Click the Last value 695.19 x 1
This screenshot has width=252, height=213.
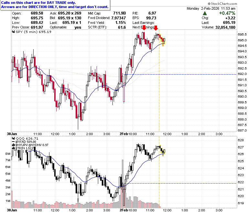pyautogui.click(x=72, y=23)
